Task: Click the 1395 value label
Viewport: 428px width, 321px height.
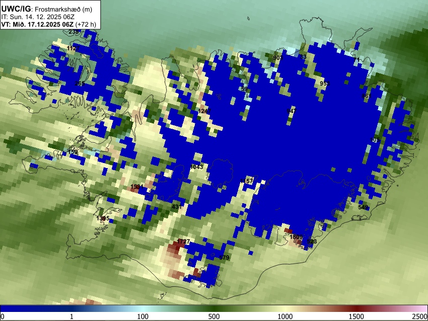Action: (x=103, y=218)
